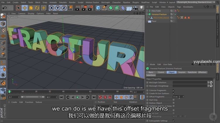Toggle the Y axis lock
The image size is (220, 123).
point(58,8)
